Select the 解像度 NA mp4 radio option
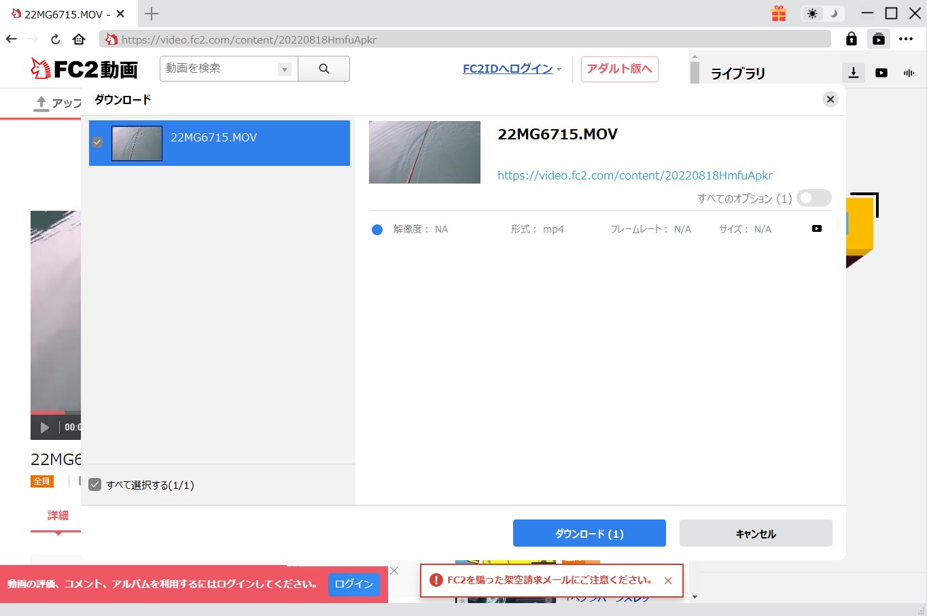This screenshot has height=616, width=927. [377, 230]
